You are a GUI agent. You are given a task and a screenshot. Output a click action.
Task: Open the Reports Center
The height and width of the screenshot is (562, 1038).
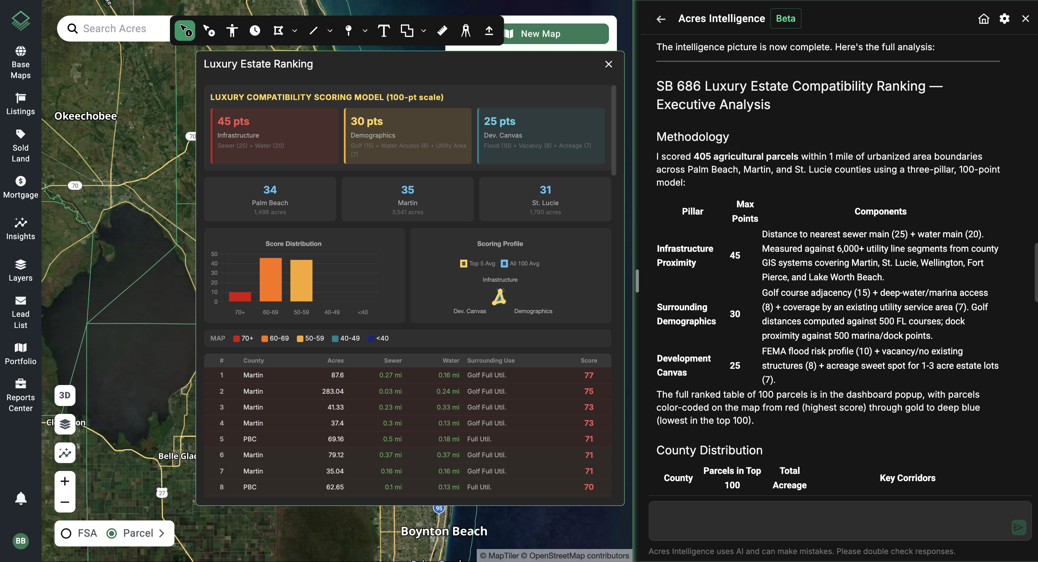(x=21, y=395)
